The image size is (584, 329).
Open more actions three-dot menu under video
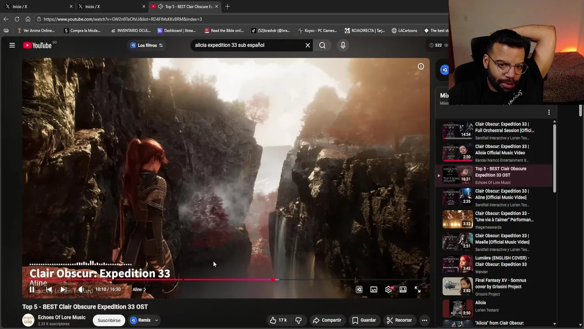point(424,320)
